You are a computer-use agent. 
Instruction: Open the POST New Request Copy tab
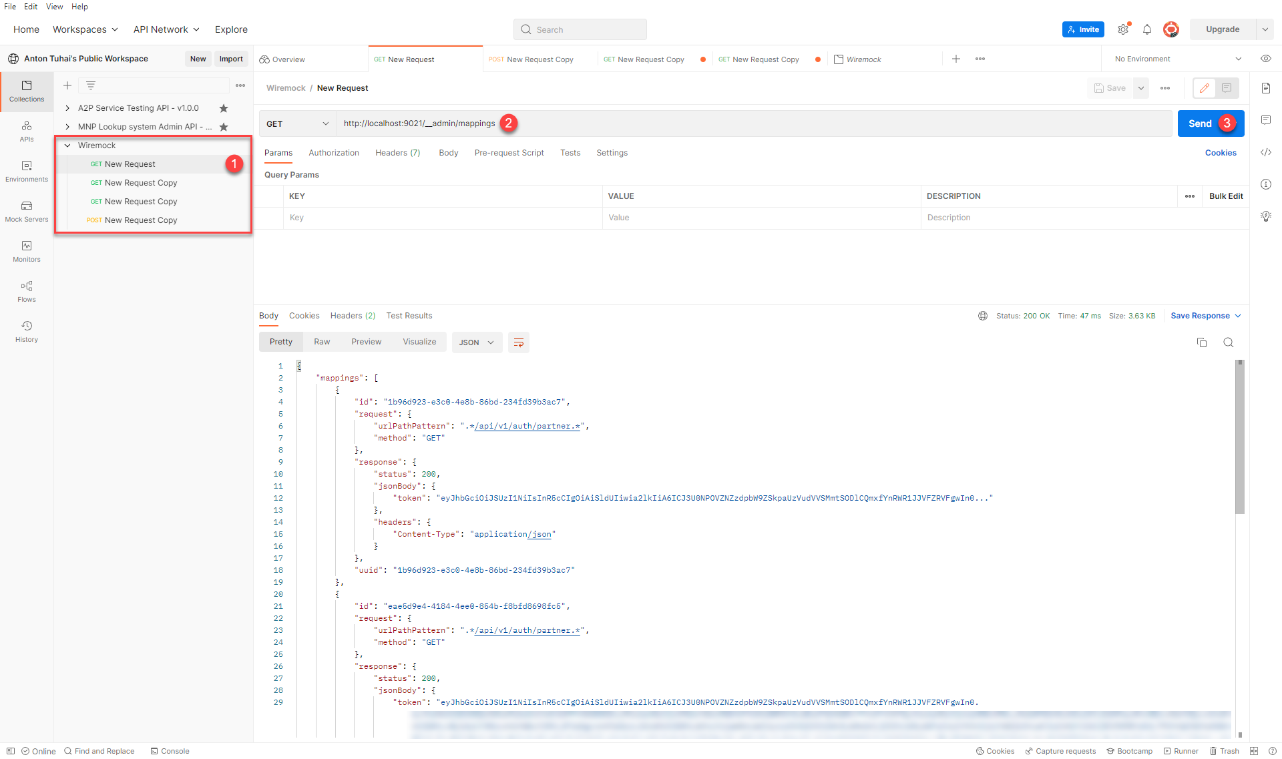pos(539,59)
